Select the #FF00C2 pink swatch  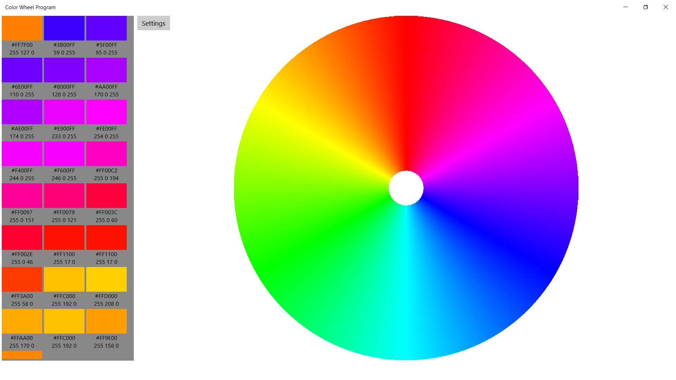click(106, 154)
